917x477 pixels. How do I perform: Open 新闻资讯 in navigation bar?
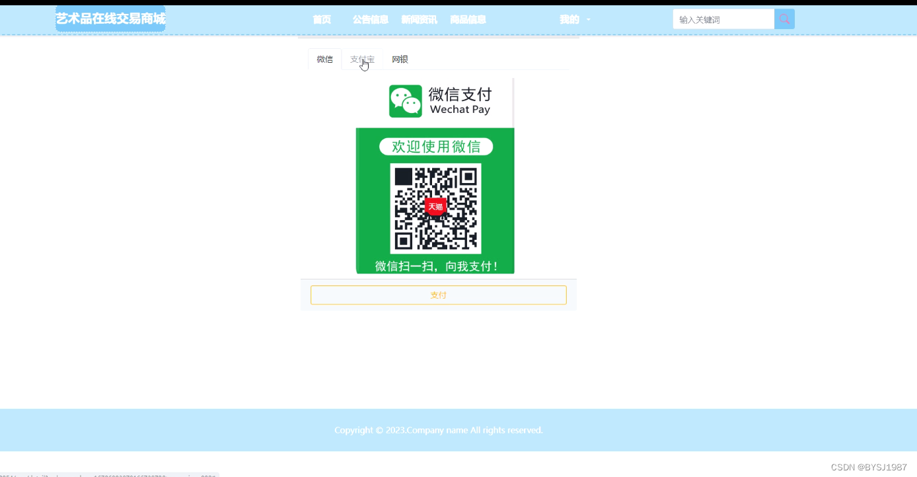(419, 20)
